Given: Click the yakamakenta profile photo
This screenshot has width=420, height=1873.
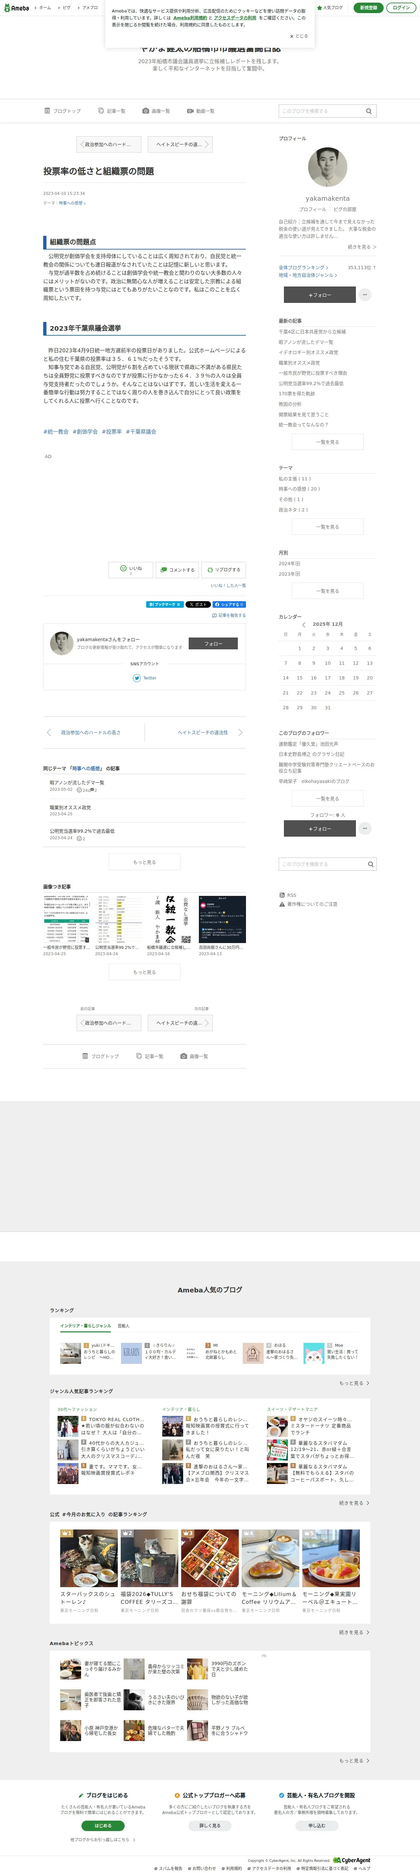Looking at the screenshot, I should [327, 167].
